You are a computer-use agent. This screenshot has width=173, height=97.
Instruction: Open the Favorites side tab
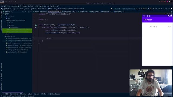click(x=1, y=77)
